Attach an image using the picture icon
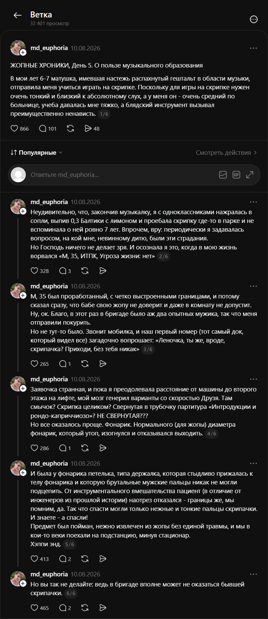The width and height of the screenshot is (268, 619). click(x=223, y=175)
